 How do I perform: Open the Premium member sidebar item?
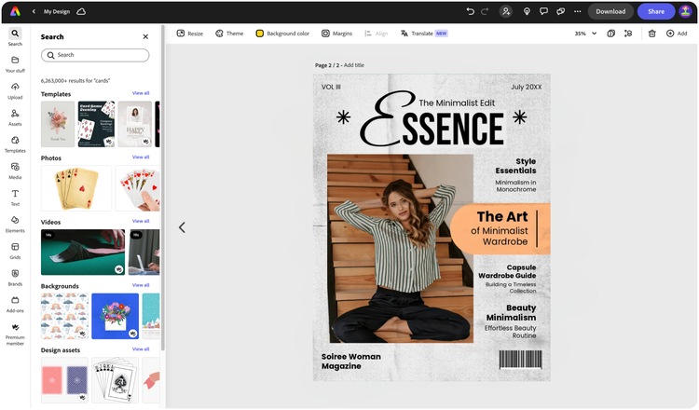[x=15, y=334]
